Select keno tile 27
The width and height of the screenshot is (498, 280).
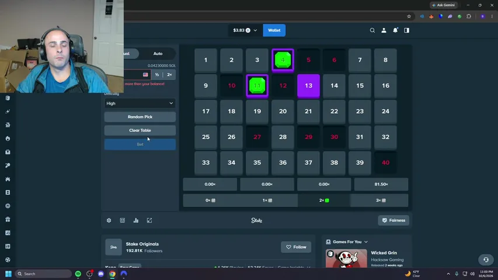tap(257, 137)
